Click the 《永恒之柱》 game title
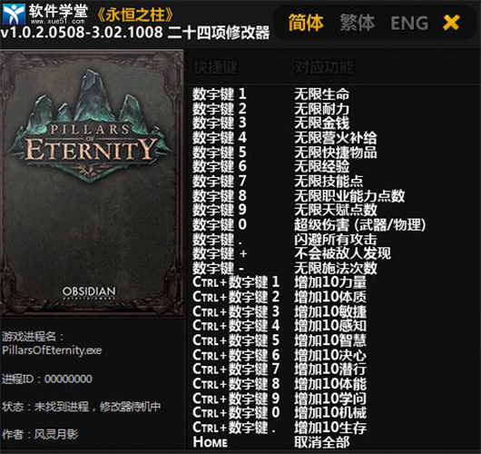 135,15
